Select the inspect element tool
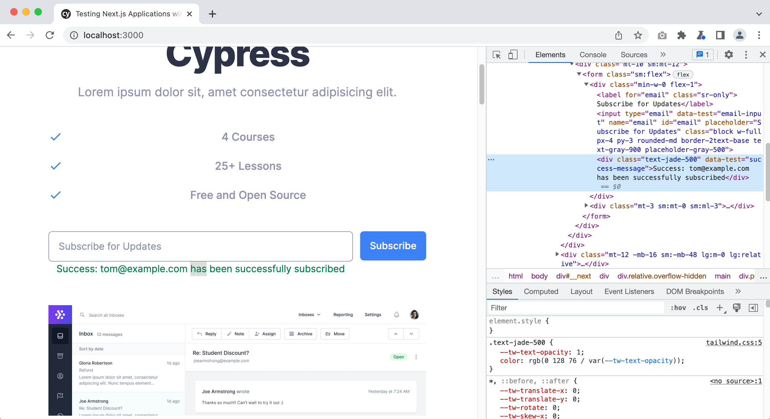 [x=496, y=55]
